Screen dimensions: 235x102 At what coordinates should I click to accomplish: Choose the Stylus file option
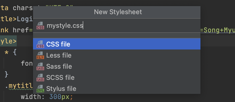click(x=116, y=89)
